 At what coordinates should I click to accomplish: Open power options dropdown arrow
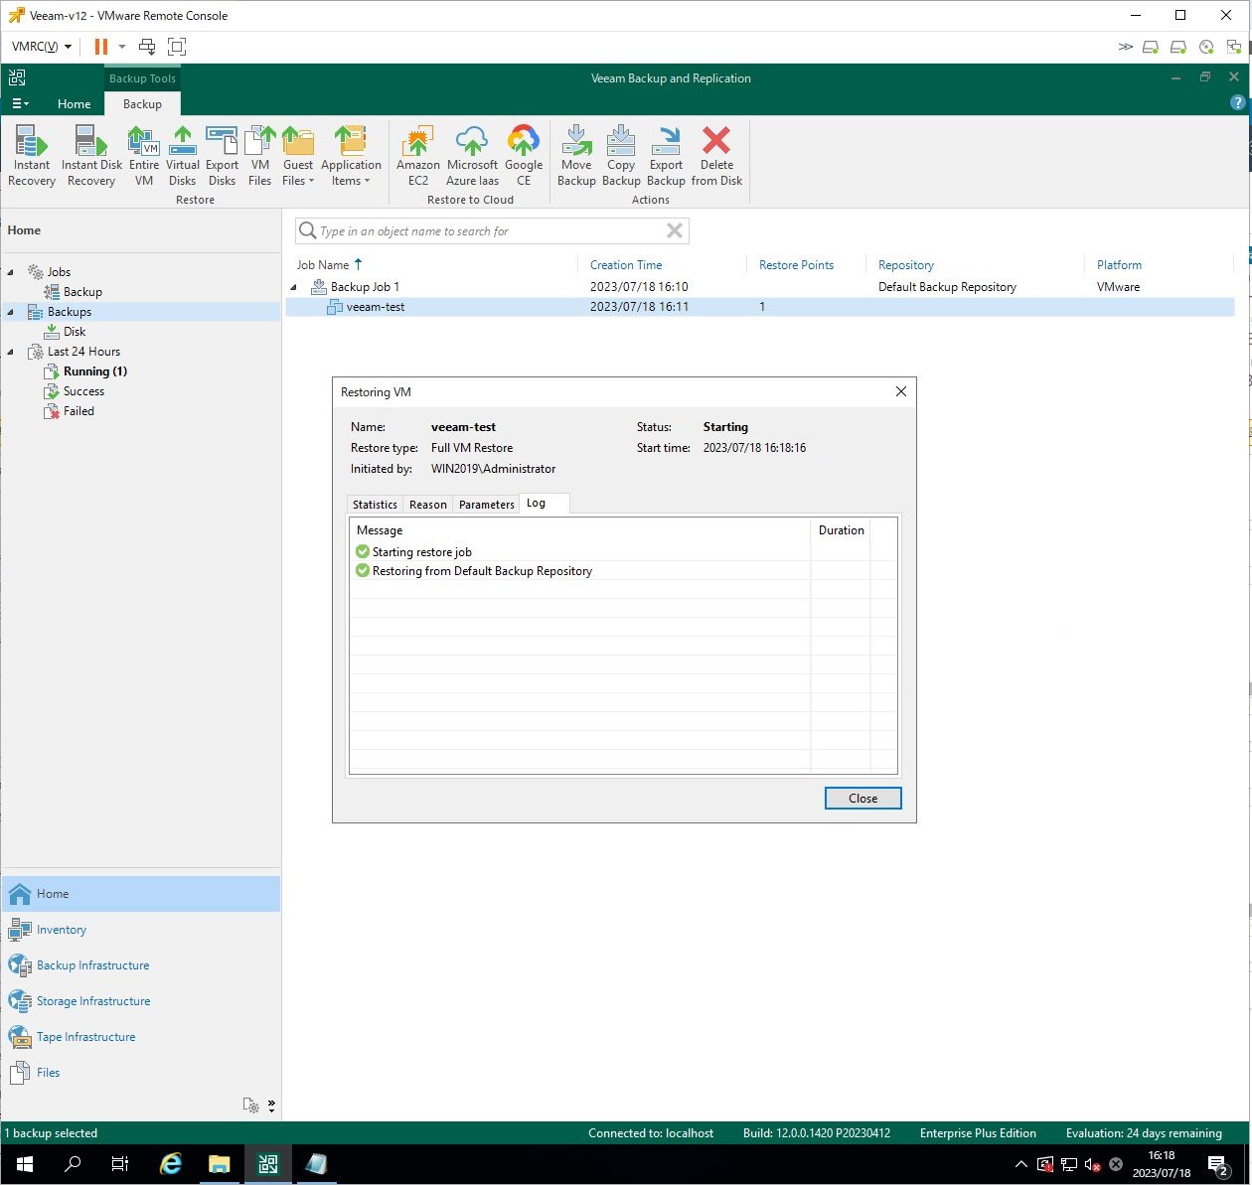[122, 47]
